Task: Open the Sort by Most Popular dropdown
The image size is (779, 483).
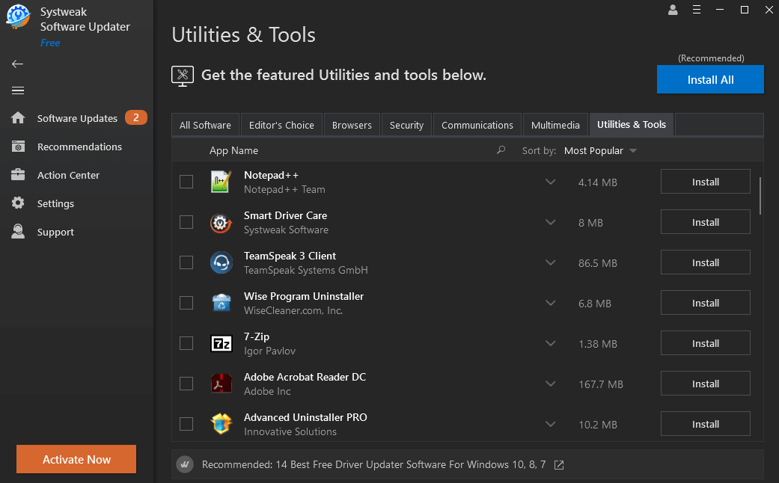Action: tap(600, 150)
